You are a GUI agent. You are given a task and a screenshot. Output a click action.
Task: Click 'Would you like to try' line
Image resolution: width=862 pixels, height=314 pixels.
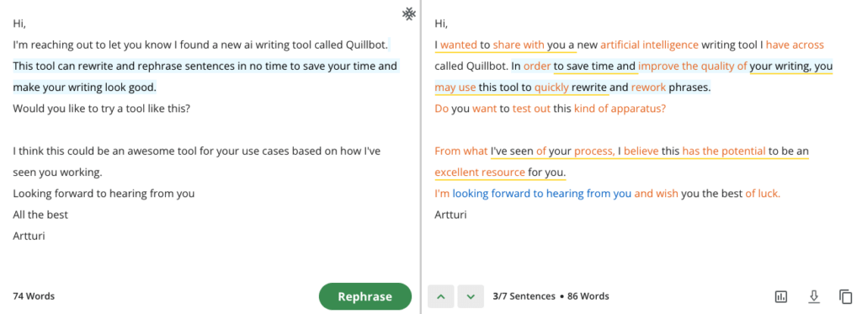pos(102,109)
